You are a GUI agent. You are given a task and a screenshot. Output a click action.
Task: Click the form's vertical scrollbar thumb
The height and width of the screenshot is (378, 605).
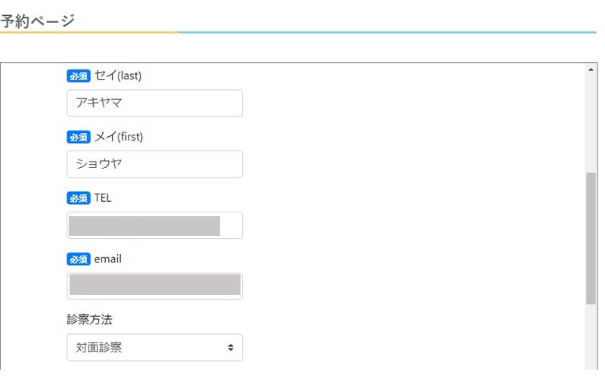click(x=591, y=238)
